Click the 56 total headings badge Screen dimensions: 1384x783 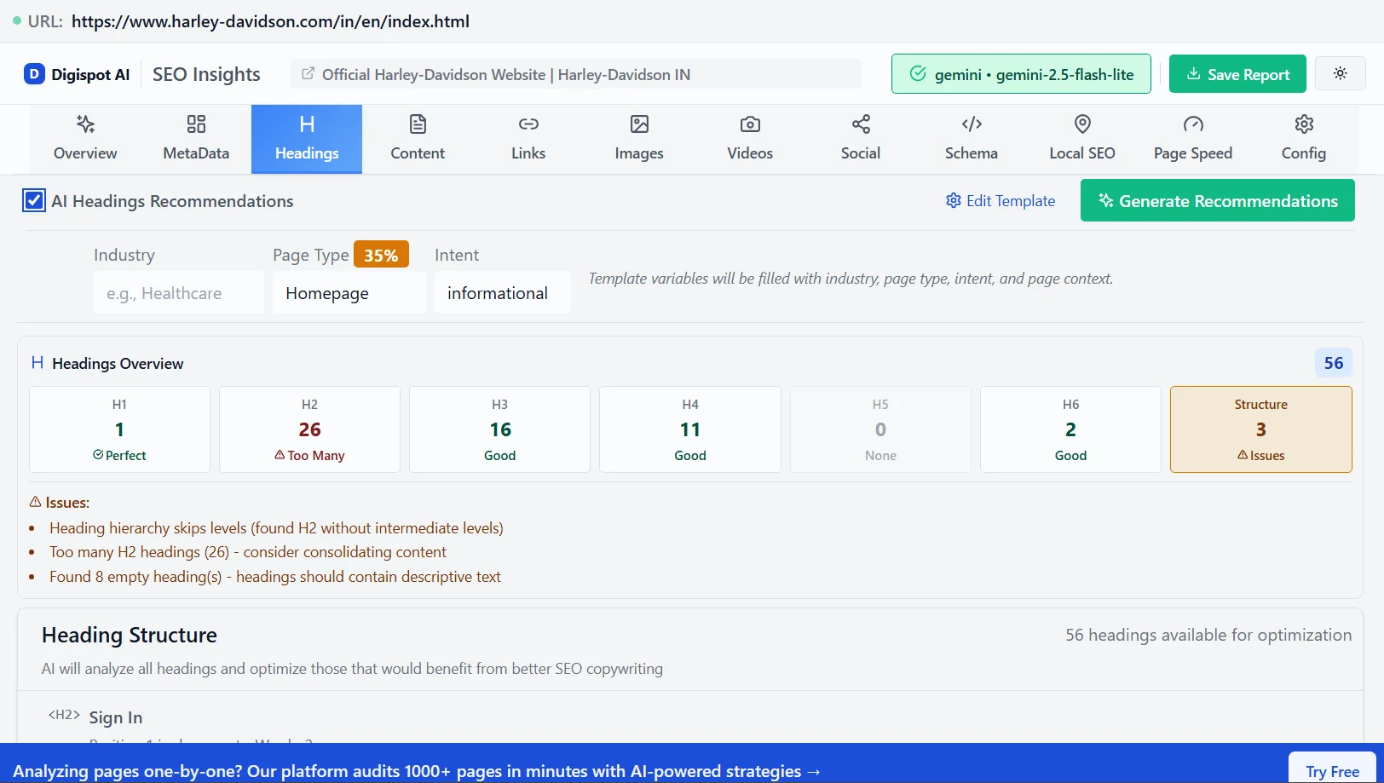[x=1333, y=363]
